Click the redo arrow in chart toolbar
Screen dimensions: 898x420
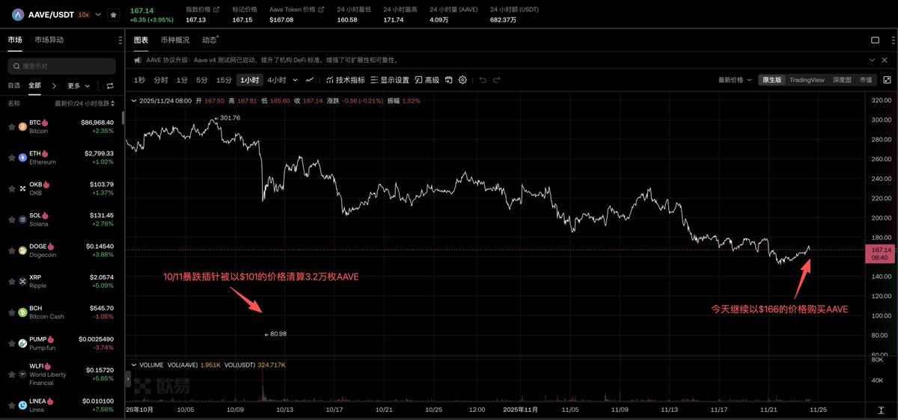(x=497, y=80)
